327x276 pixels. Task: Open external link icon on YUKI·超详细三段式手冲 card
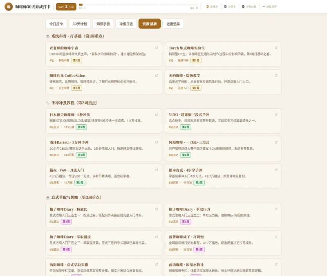tap(276, 114)
